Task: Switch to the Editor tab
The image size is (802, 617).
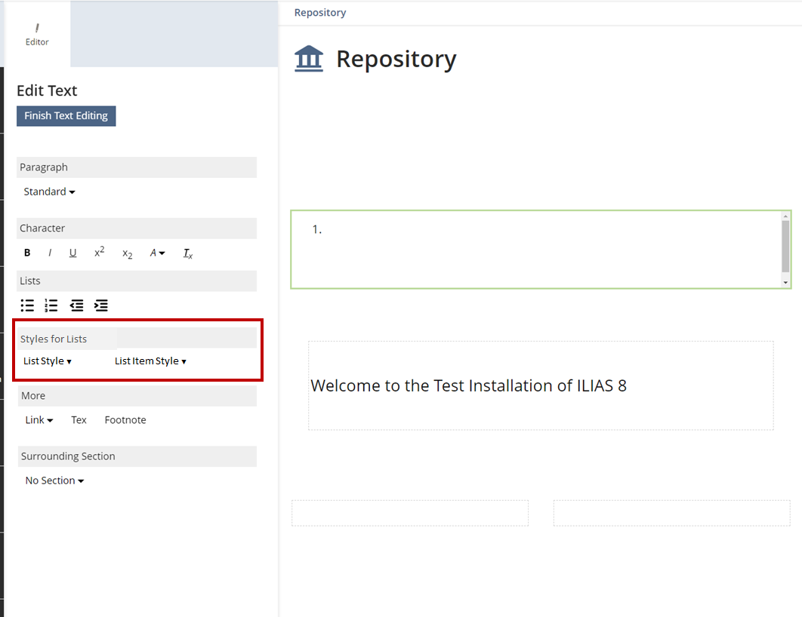Action: pyautogui.click(x=37, y=35)
